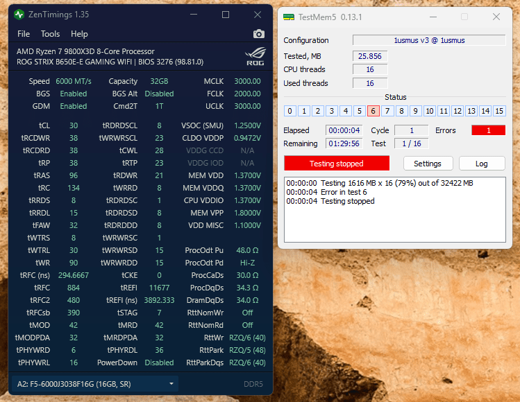Select thread status box 7
The image size is (520, 402).
click(387, 111)
